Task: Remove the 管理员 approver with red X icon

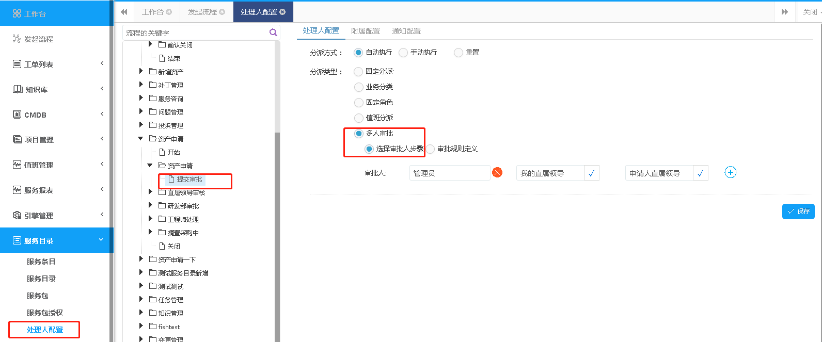Action: (x=497, y=173)
